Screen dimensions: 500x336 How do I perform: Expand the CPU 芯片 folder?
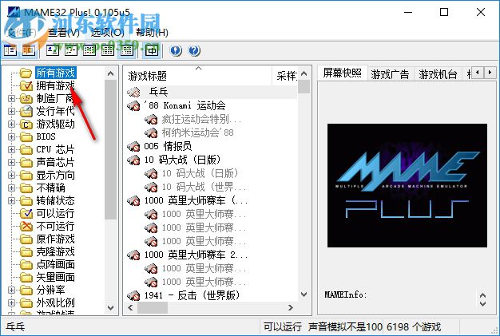11,149
